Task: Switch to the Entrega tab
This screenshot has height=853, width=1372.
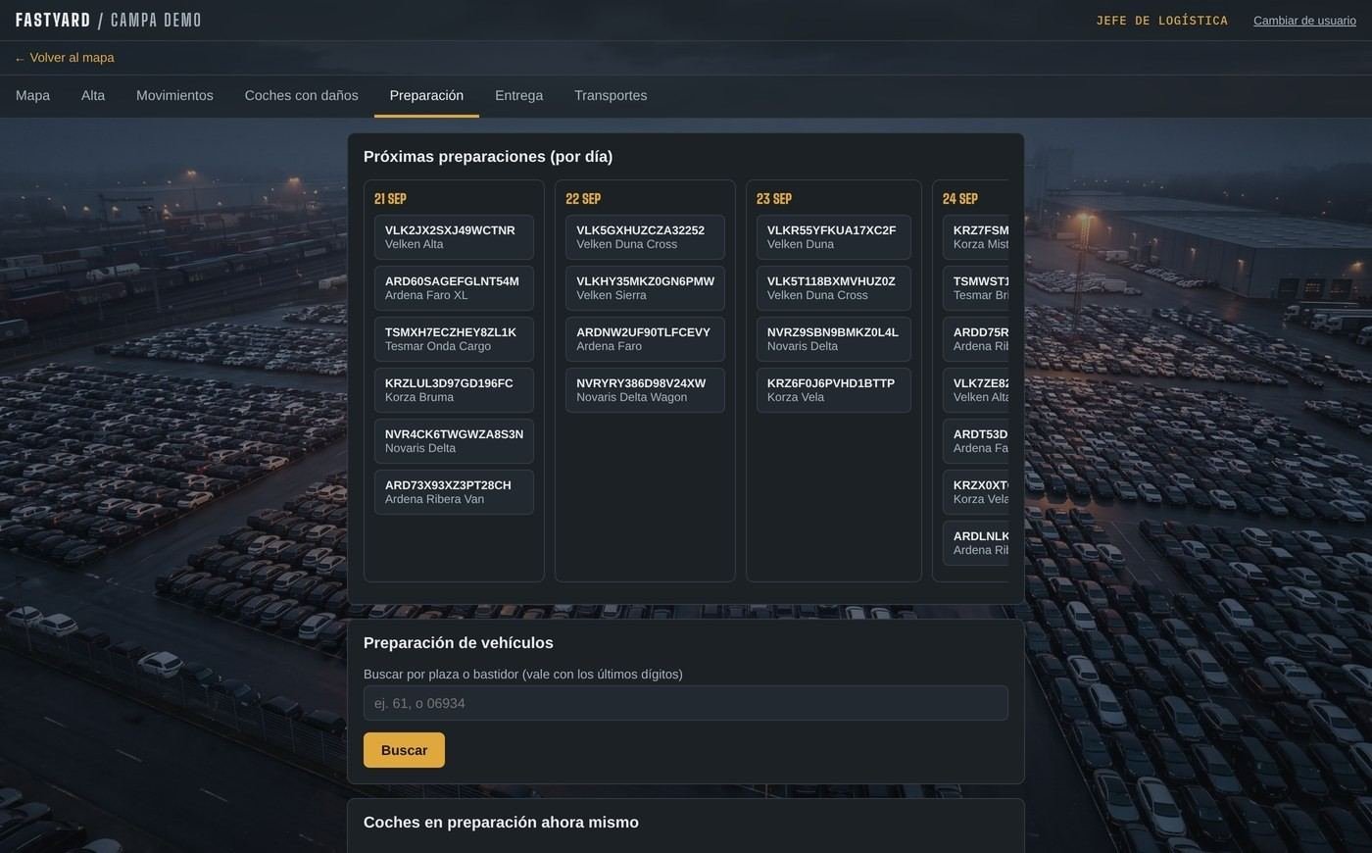Action: coord(518,96)
